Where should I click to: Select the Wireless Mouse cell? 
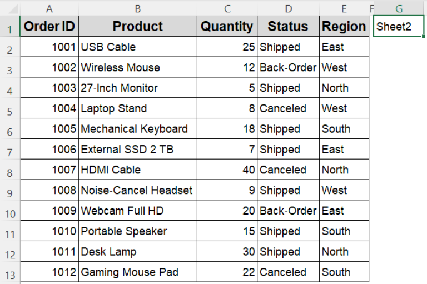(137, 68)
